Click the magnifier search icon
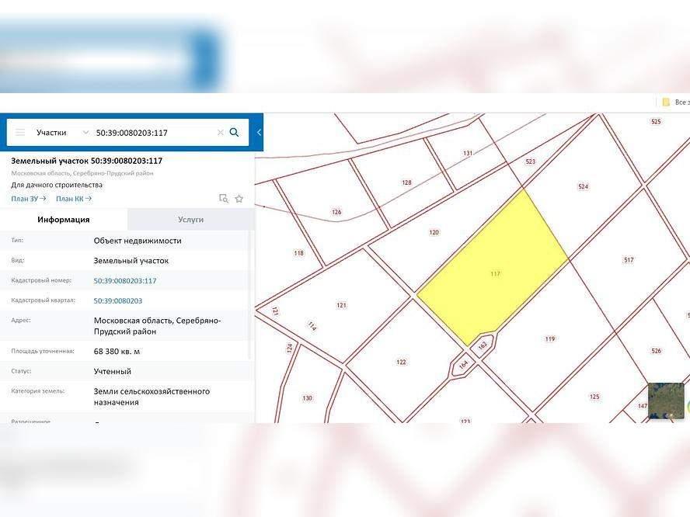Image resolution: width=690 pixels, height=517 pixels. tap(235, 133)
